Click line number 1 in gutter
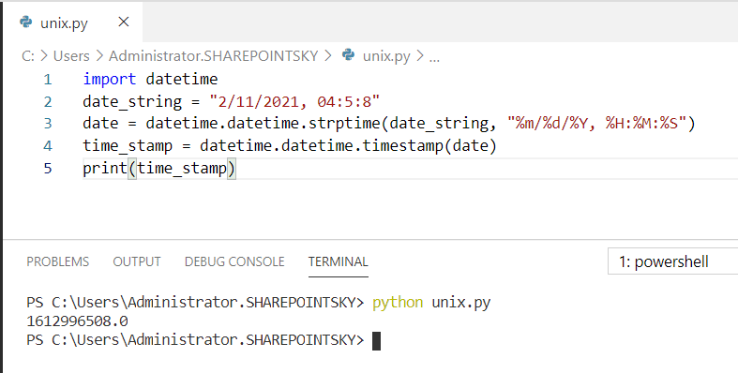The image size is (738, 373). 48,79
